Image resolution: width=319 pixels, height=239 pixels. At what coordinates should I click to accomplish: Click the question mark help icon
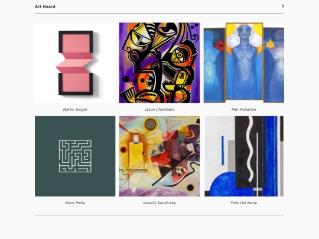tap(283, 6)
